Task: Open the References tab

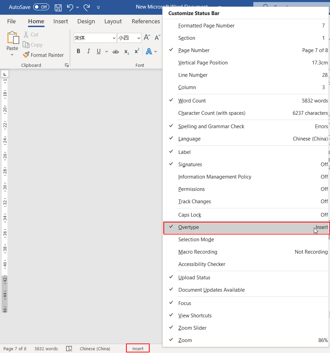Action: 146,21
